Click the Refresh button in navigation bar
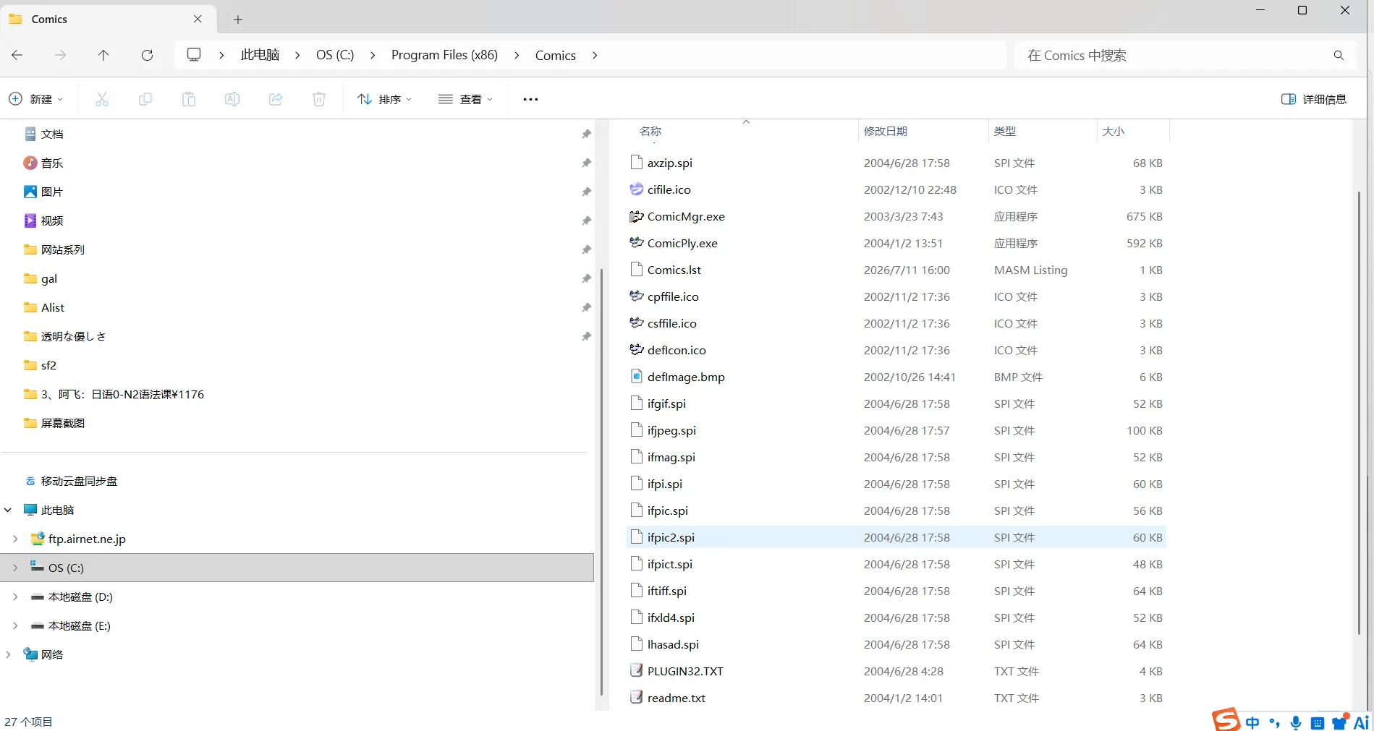1374x731 pixels. (x=147, y=55)
